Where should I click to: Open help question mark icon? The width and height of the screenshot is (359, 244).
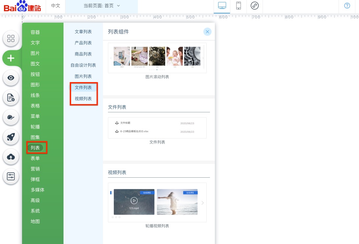point(347,6)
